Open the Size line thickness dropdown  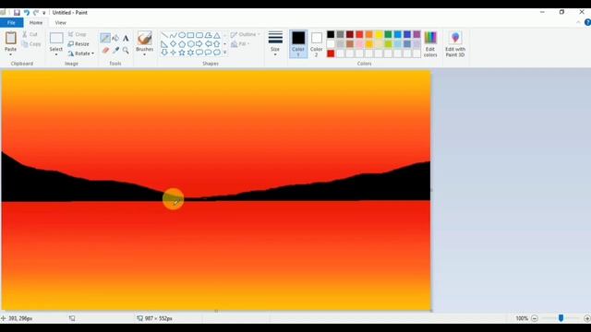275,43
